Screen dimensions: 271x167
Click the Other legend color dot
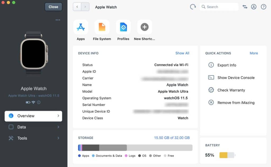150,156
